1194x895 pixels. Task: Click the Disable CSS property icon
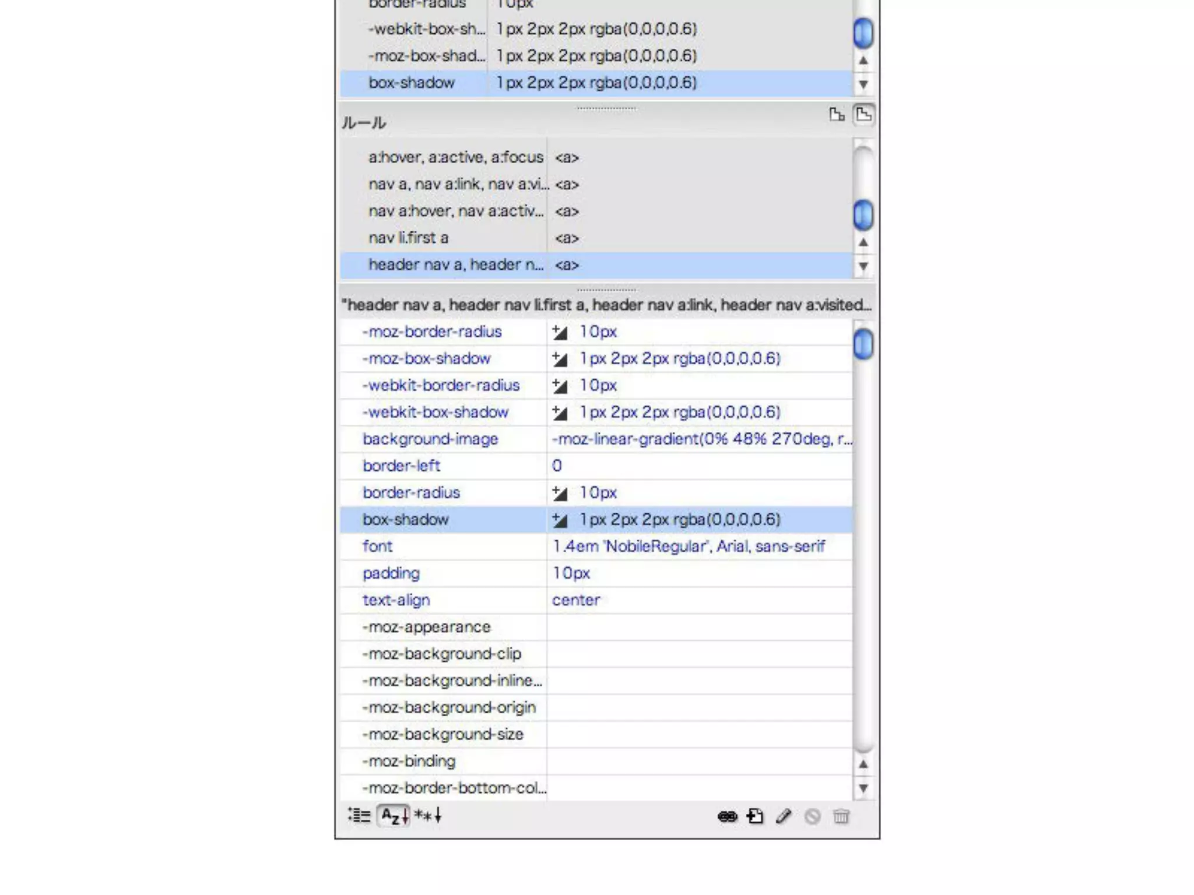point(812,816)
